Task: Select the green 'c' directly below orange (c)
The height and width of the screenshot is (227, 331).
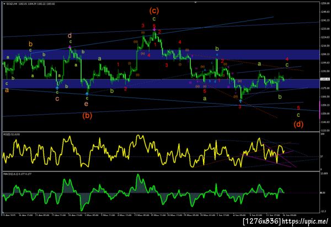Action: [x=154, y=19]
